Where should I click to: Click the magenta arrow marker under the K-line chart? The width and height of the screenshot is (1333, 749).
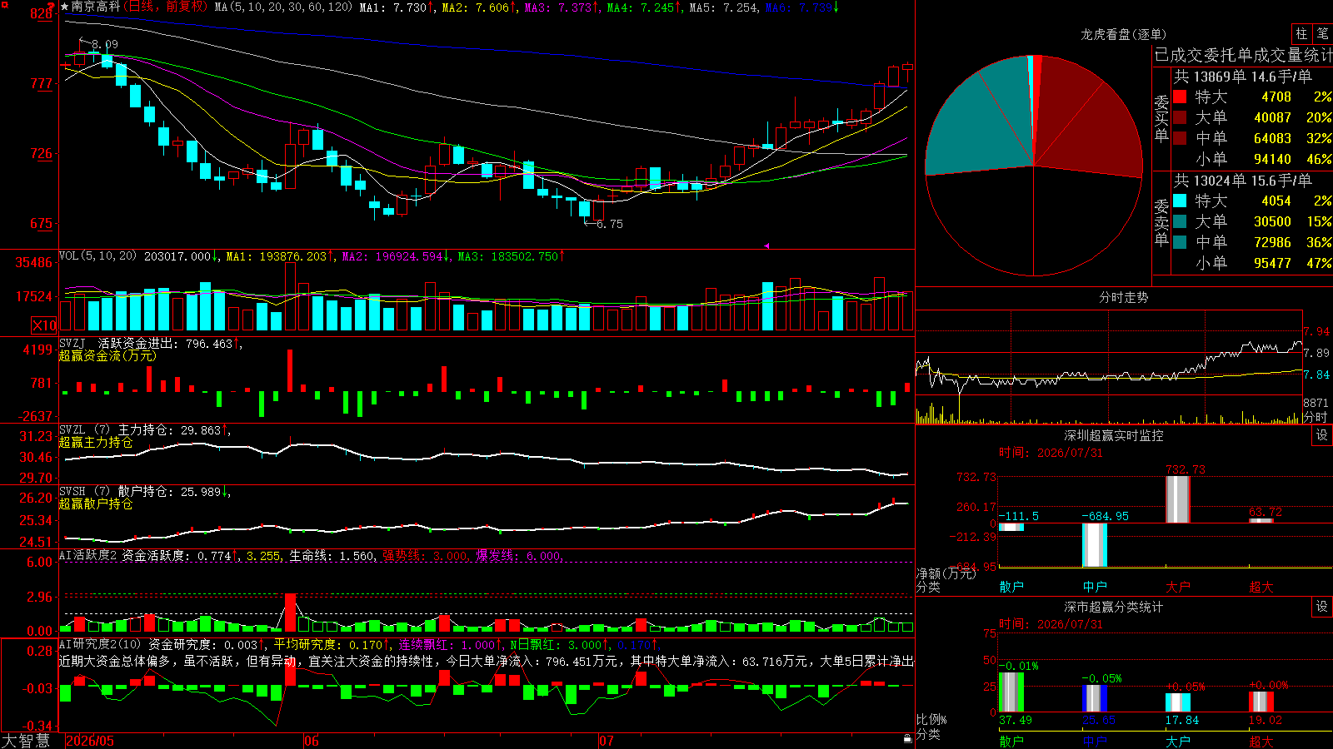(766, 246)
